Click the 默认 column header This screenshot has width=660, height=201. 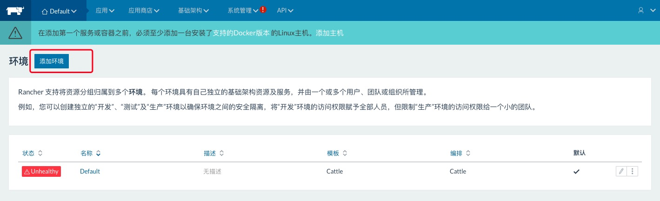tap(579, 153)
